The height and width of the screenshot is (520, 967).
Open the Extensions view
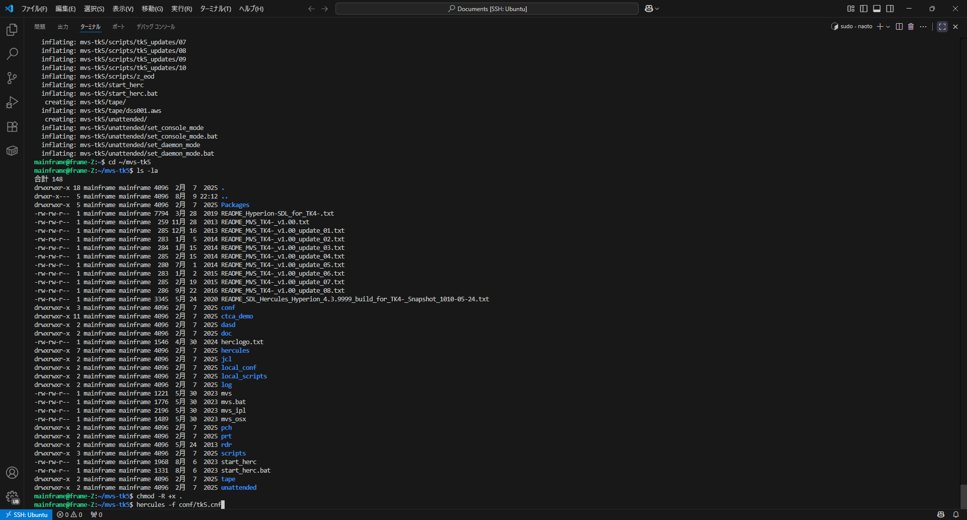tap(12, 126)
